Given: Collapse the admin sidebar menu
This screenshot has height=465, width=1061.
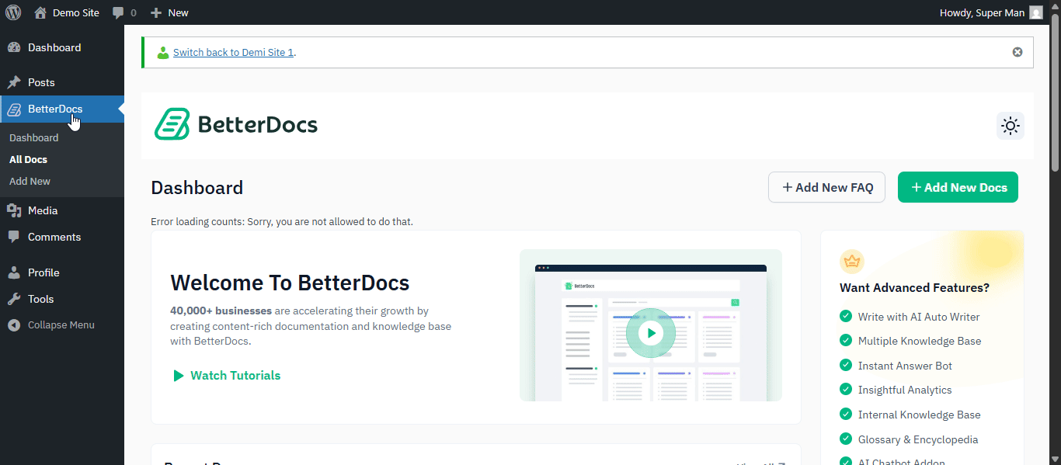Looking at the screenshot, I should pyautogui.click(x=62, y=325).
